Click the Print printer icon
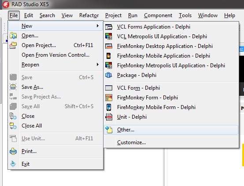This screenshot has height=186, width=244. 13,151
